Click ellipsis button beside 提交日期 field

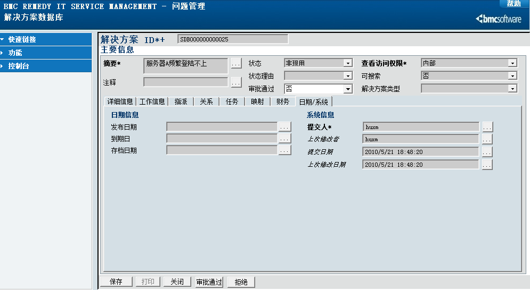coord(487,152)
